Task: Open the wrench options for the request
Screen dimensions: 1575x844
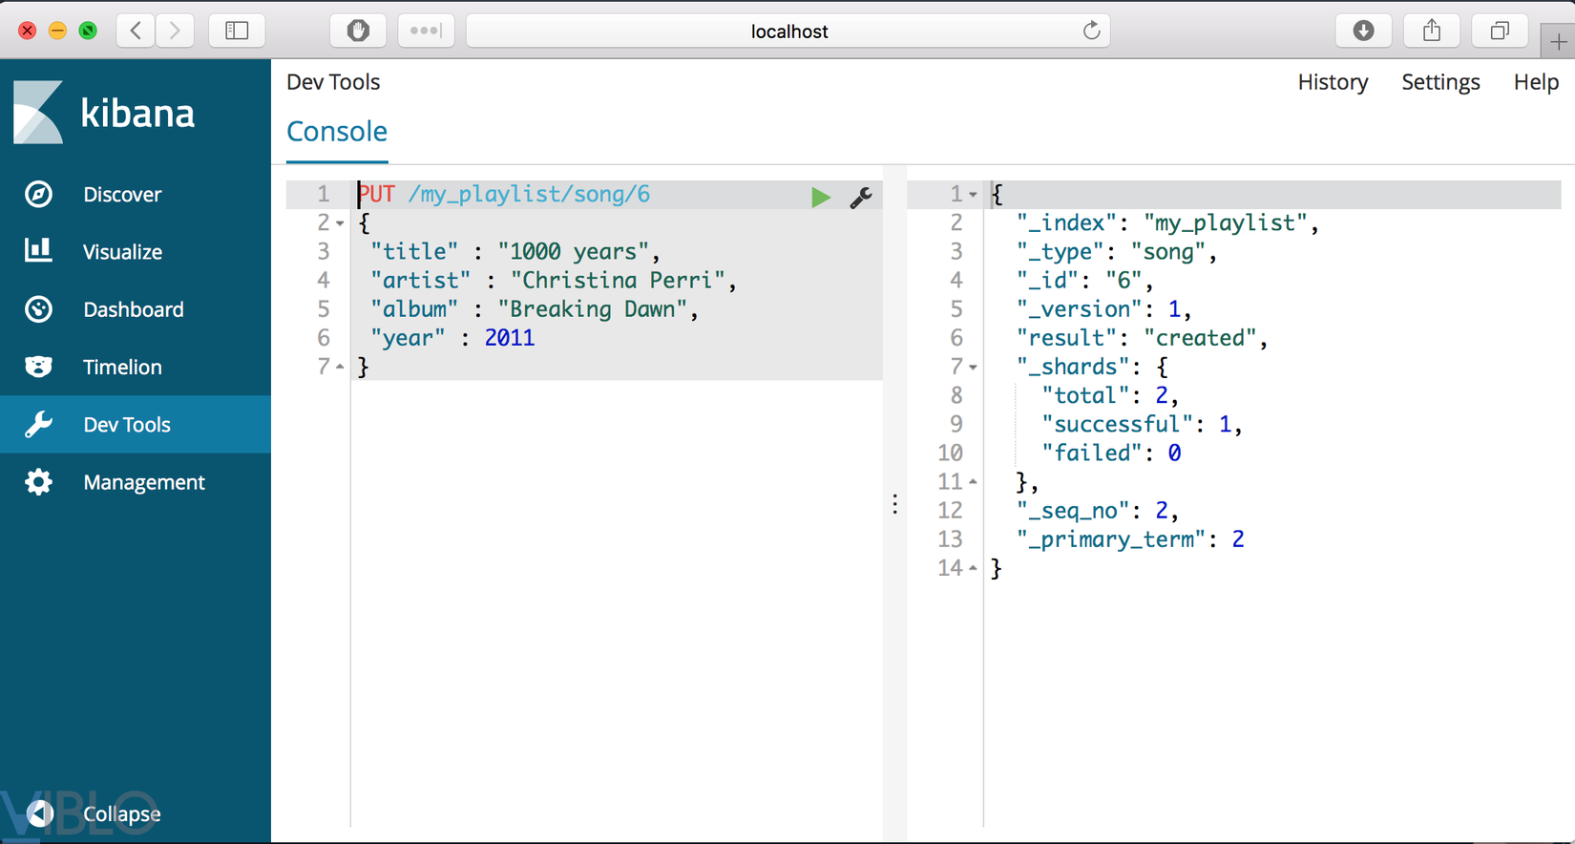Action: click(x=860, y=198)
